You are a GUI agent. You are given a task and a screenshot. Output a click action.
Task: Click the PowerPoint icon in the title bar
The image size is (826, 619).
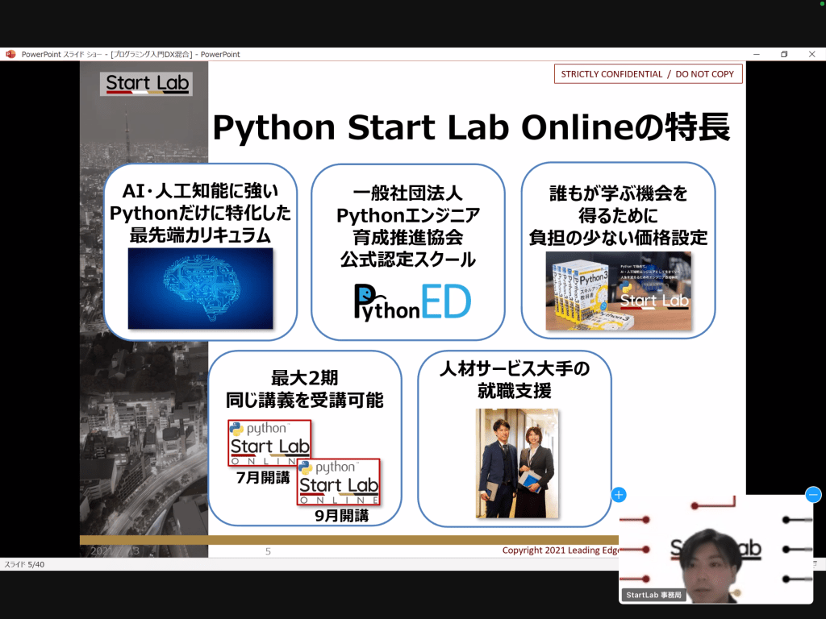(x=10, y=54)
